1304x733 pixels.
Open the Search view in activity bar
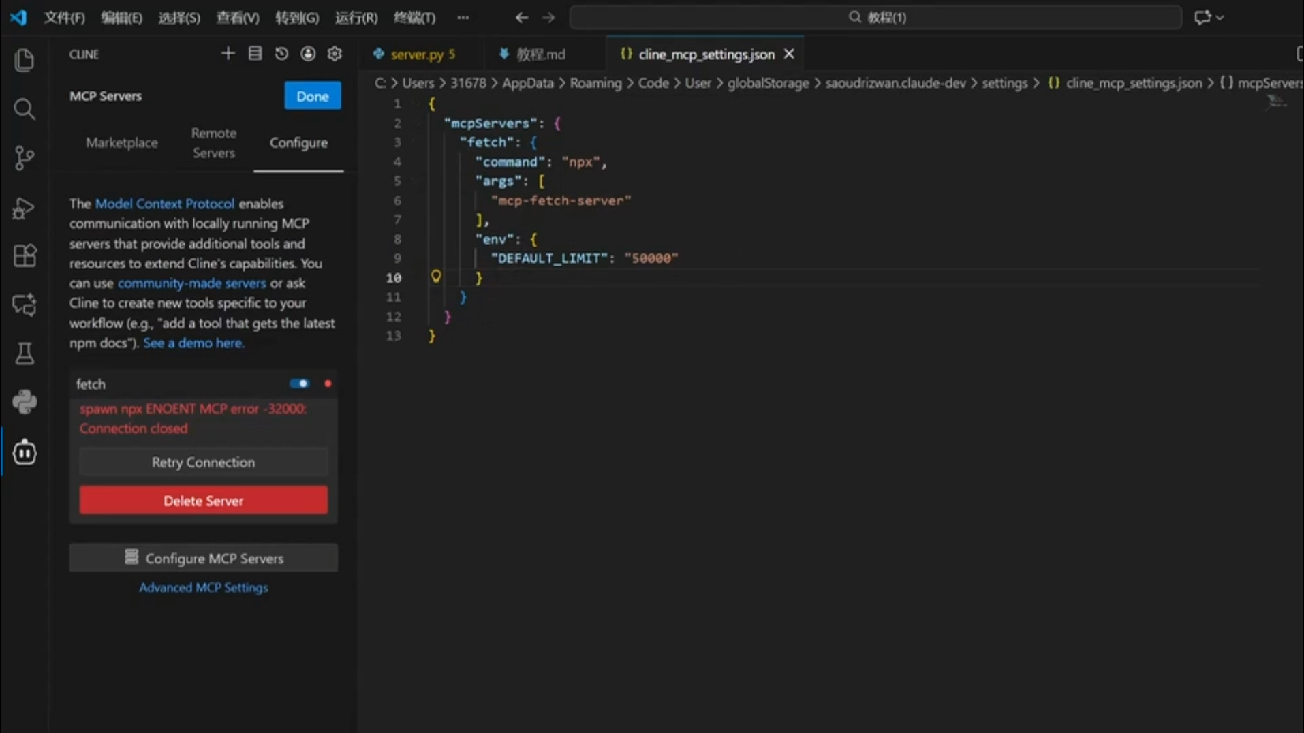pos(25,109)
